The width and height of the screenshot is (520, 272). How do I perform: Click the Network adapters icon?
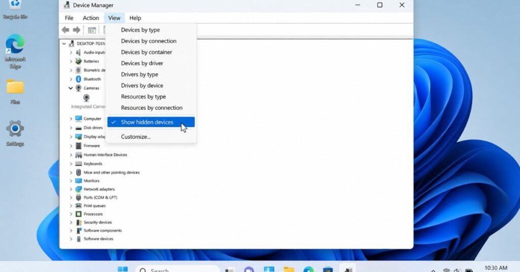(78, 189)
